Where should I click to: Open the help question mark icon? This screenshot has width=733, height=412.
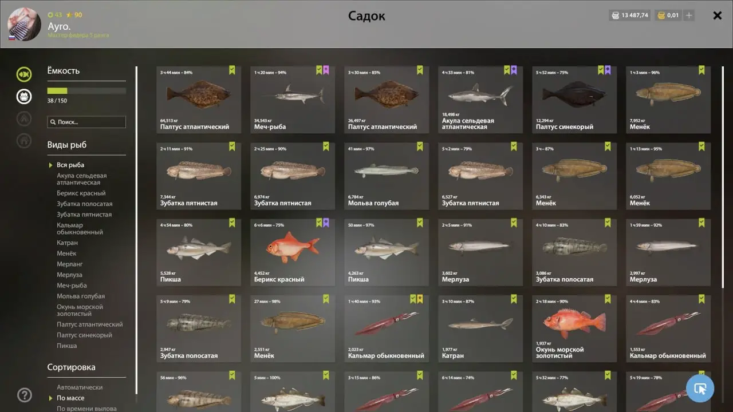[25, 394]
